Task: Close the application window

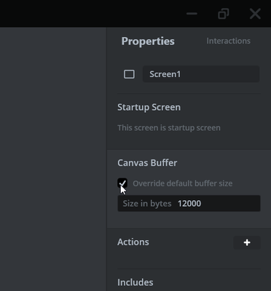Action: point(255,14)
